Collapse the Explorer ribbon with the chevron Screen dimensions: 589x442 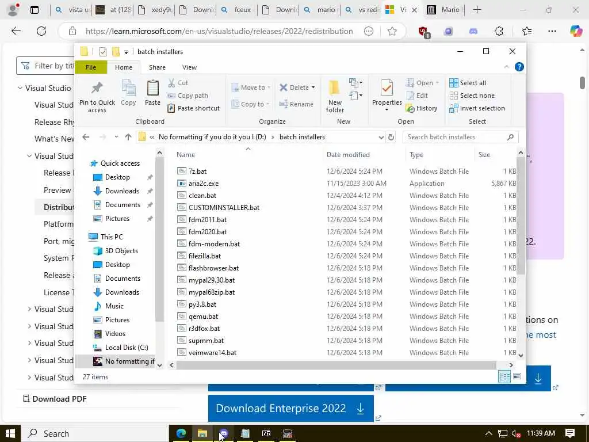tap(506, 67)
